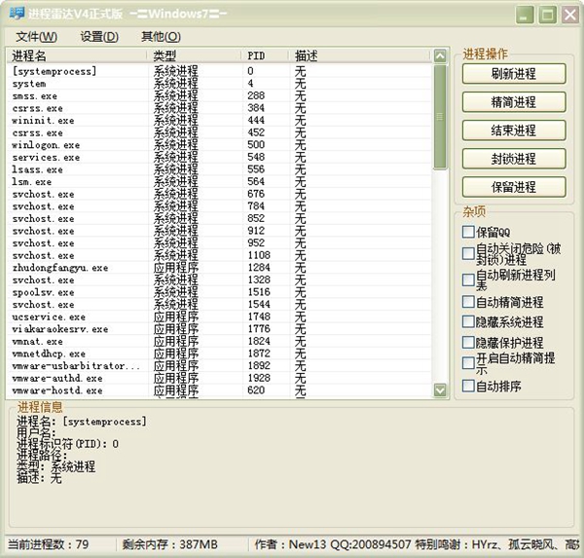
Task: Click the 剩余内存：387MB status entry
Action: click(x=169, y=544)
